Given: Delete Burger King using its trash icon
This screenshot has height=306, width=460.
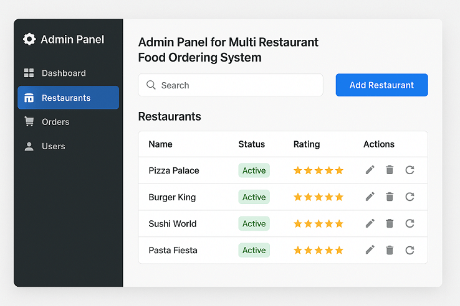Looking at the screenshot, I should point(390,197).
